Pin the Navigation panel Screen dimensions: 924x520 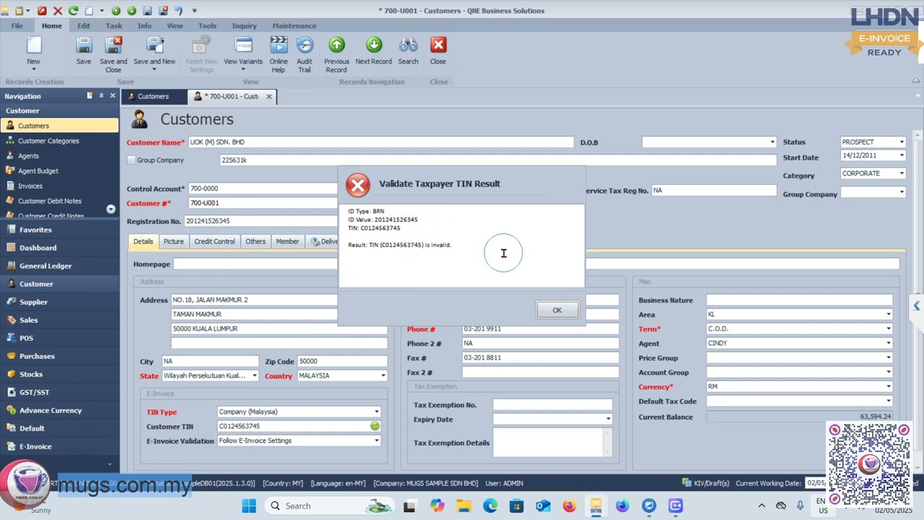(x=101, y=96)
